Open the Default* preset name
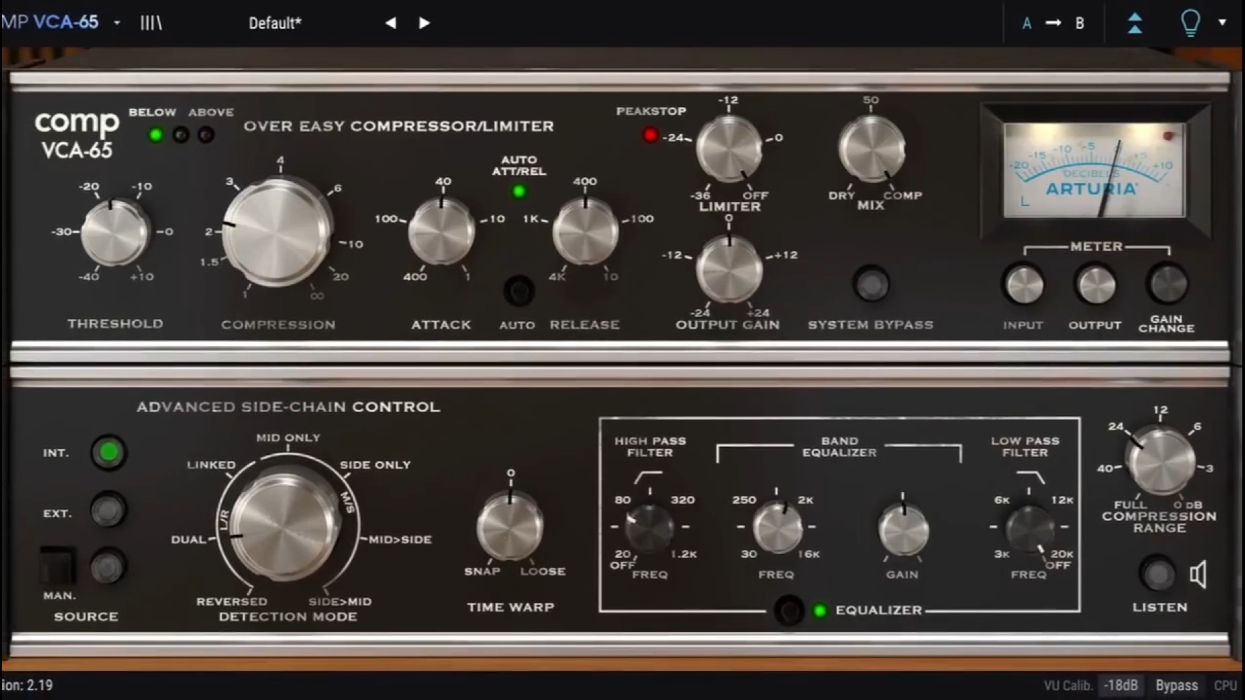1245x700 pixels. coord(275,23)
